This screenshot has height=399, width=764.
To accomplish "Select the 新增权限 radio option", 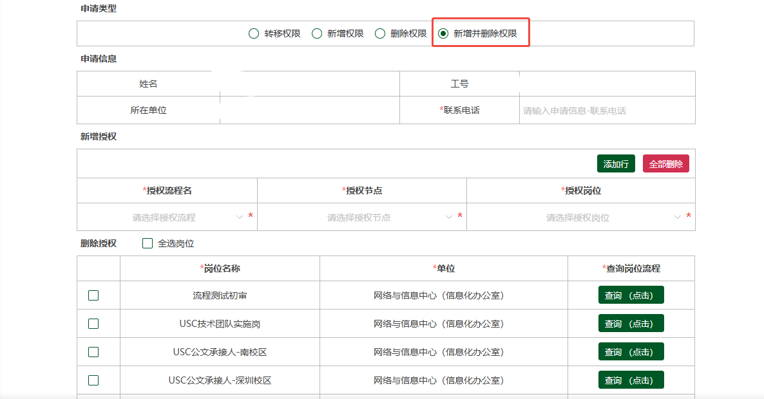I will [317, 33].
